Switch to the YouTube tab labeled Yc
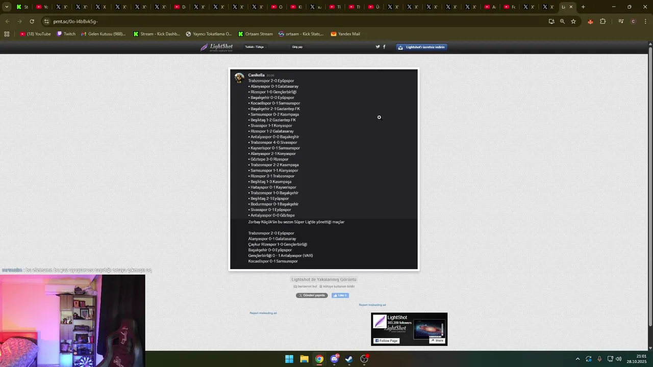This screenshot has height=367, width=653. click(x=42, y=7)
